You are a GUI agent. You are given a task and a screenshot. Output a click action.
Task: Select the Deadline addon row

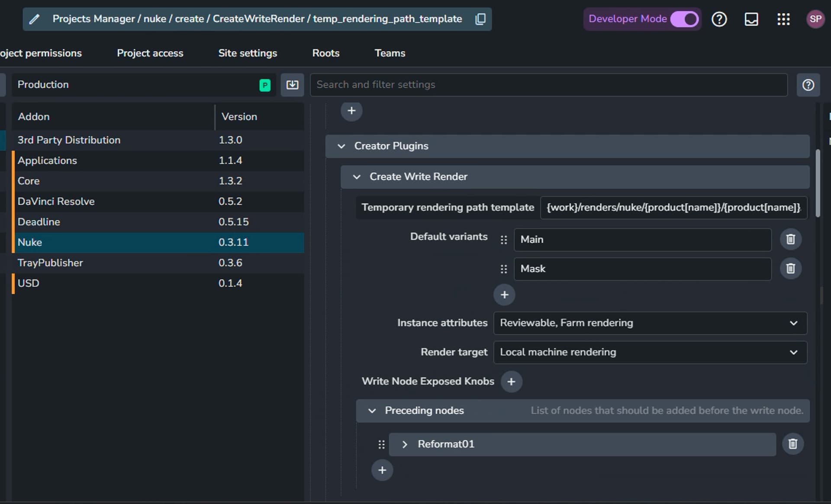(x=158, y=222)
